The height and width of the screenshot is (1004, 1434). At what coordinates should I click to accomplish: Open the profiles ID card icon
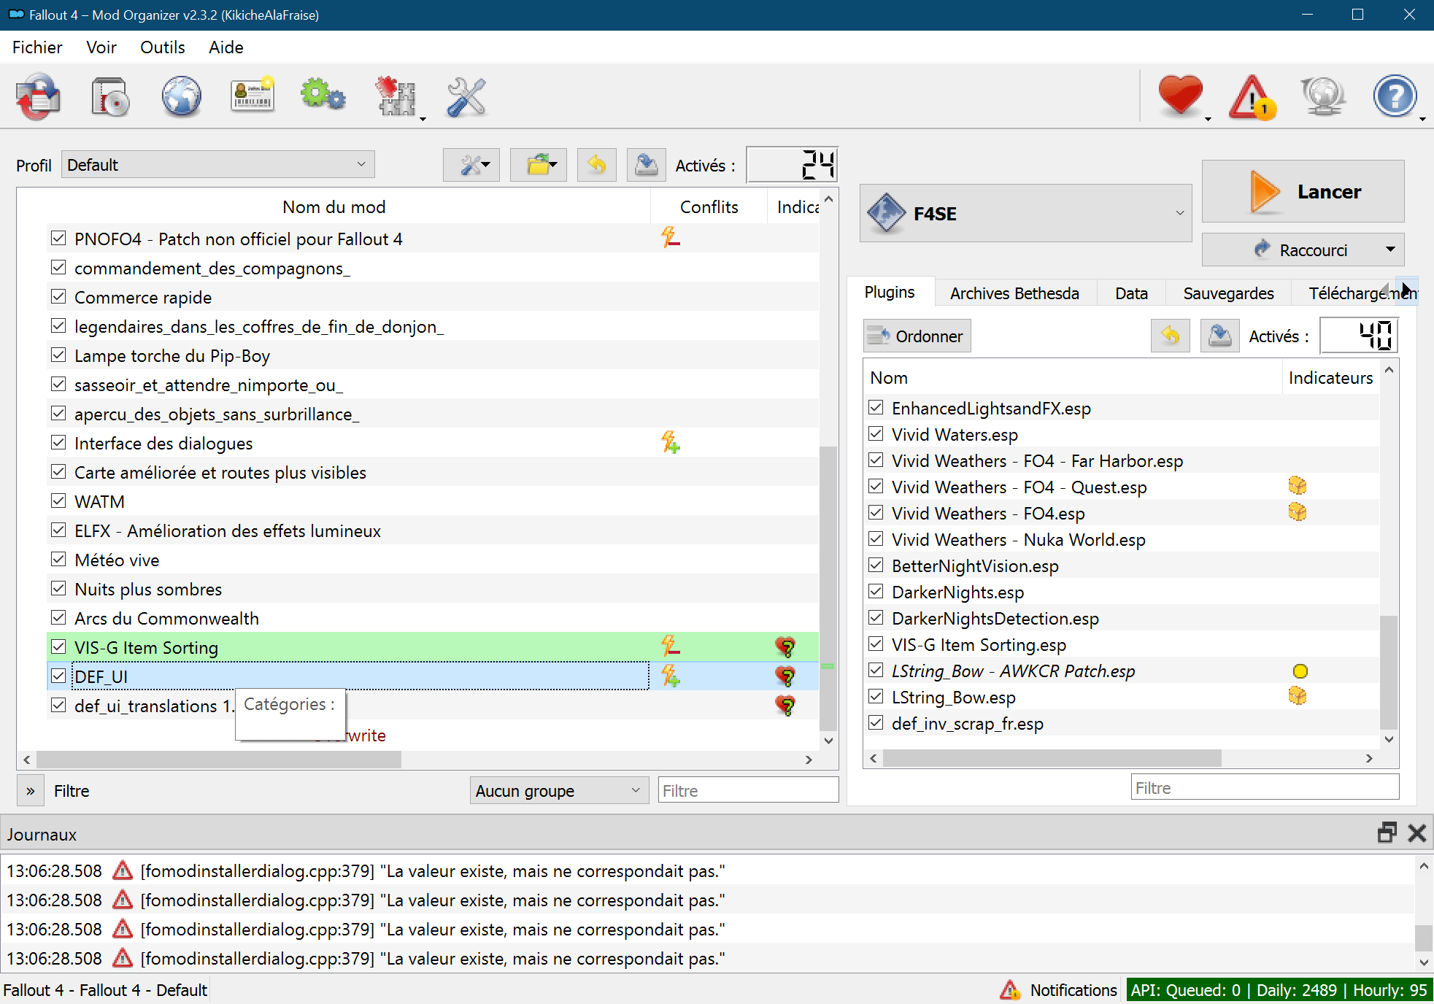(x=252, y=95)
